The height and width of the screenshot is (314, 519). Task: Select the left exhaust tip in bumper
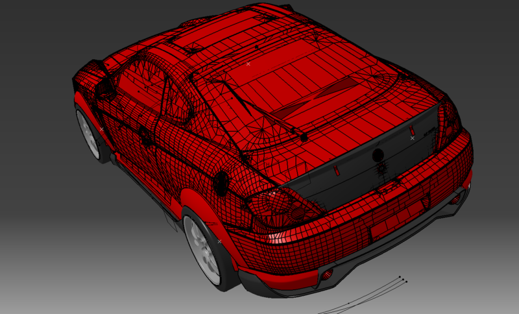tap(326, 275)
